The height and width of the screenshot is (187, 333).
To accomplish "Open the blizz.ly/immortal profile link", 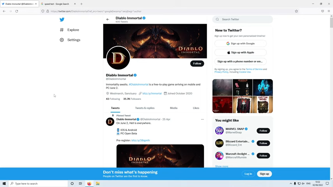I will click(152, 93).
